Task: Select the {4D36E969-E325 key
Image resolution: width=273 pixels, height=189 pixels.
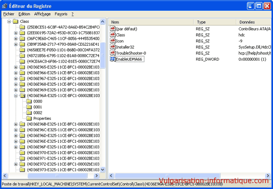Action: 63,90
